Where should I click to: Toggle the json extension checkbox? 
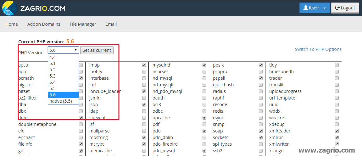pos(144,105)
